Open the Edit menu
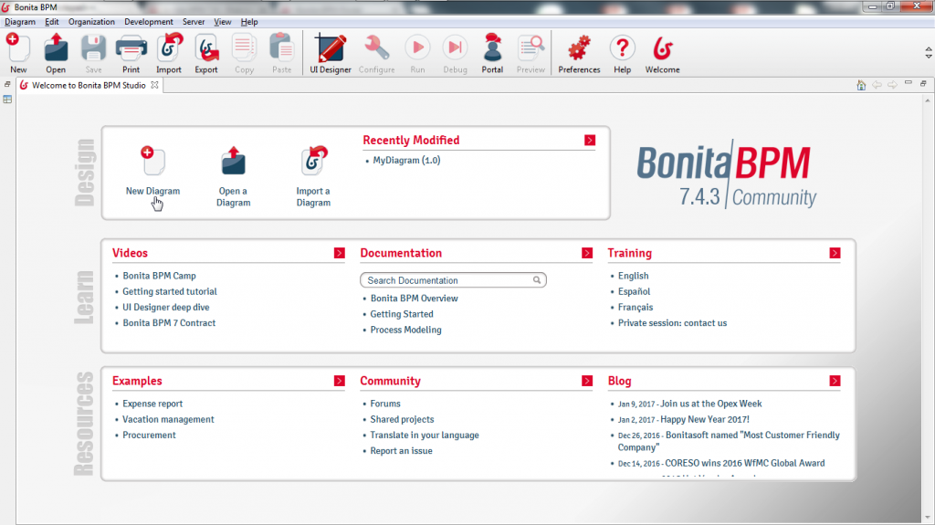The image size is (935, 525). (52, 22)
